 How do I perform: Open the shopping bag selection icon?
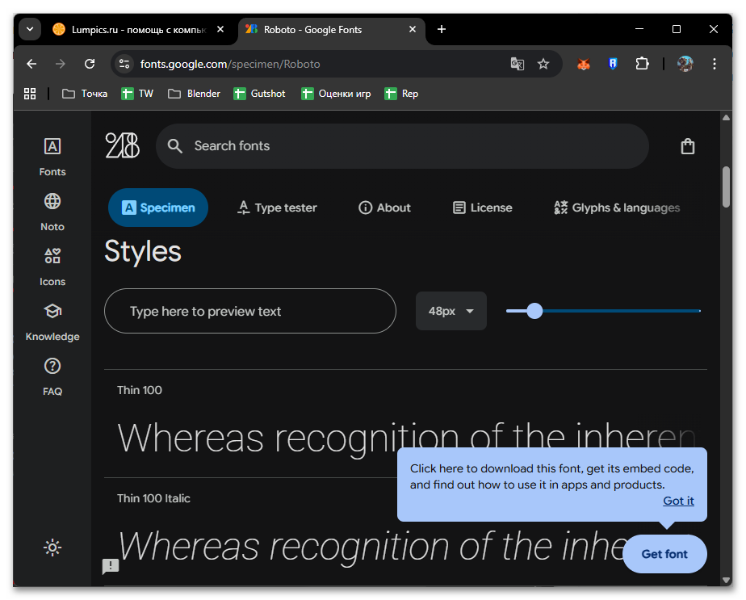(687, 146)
